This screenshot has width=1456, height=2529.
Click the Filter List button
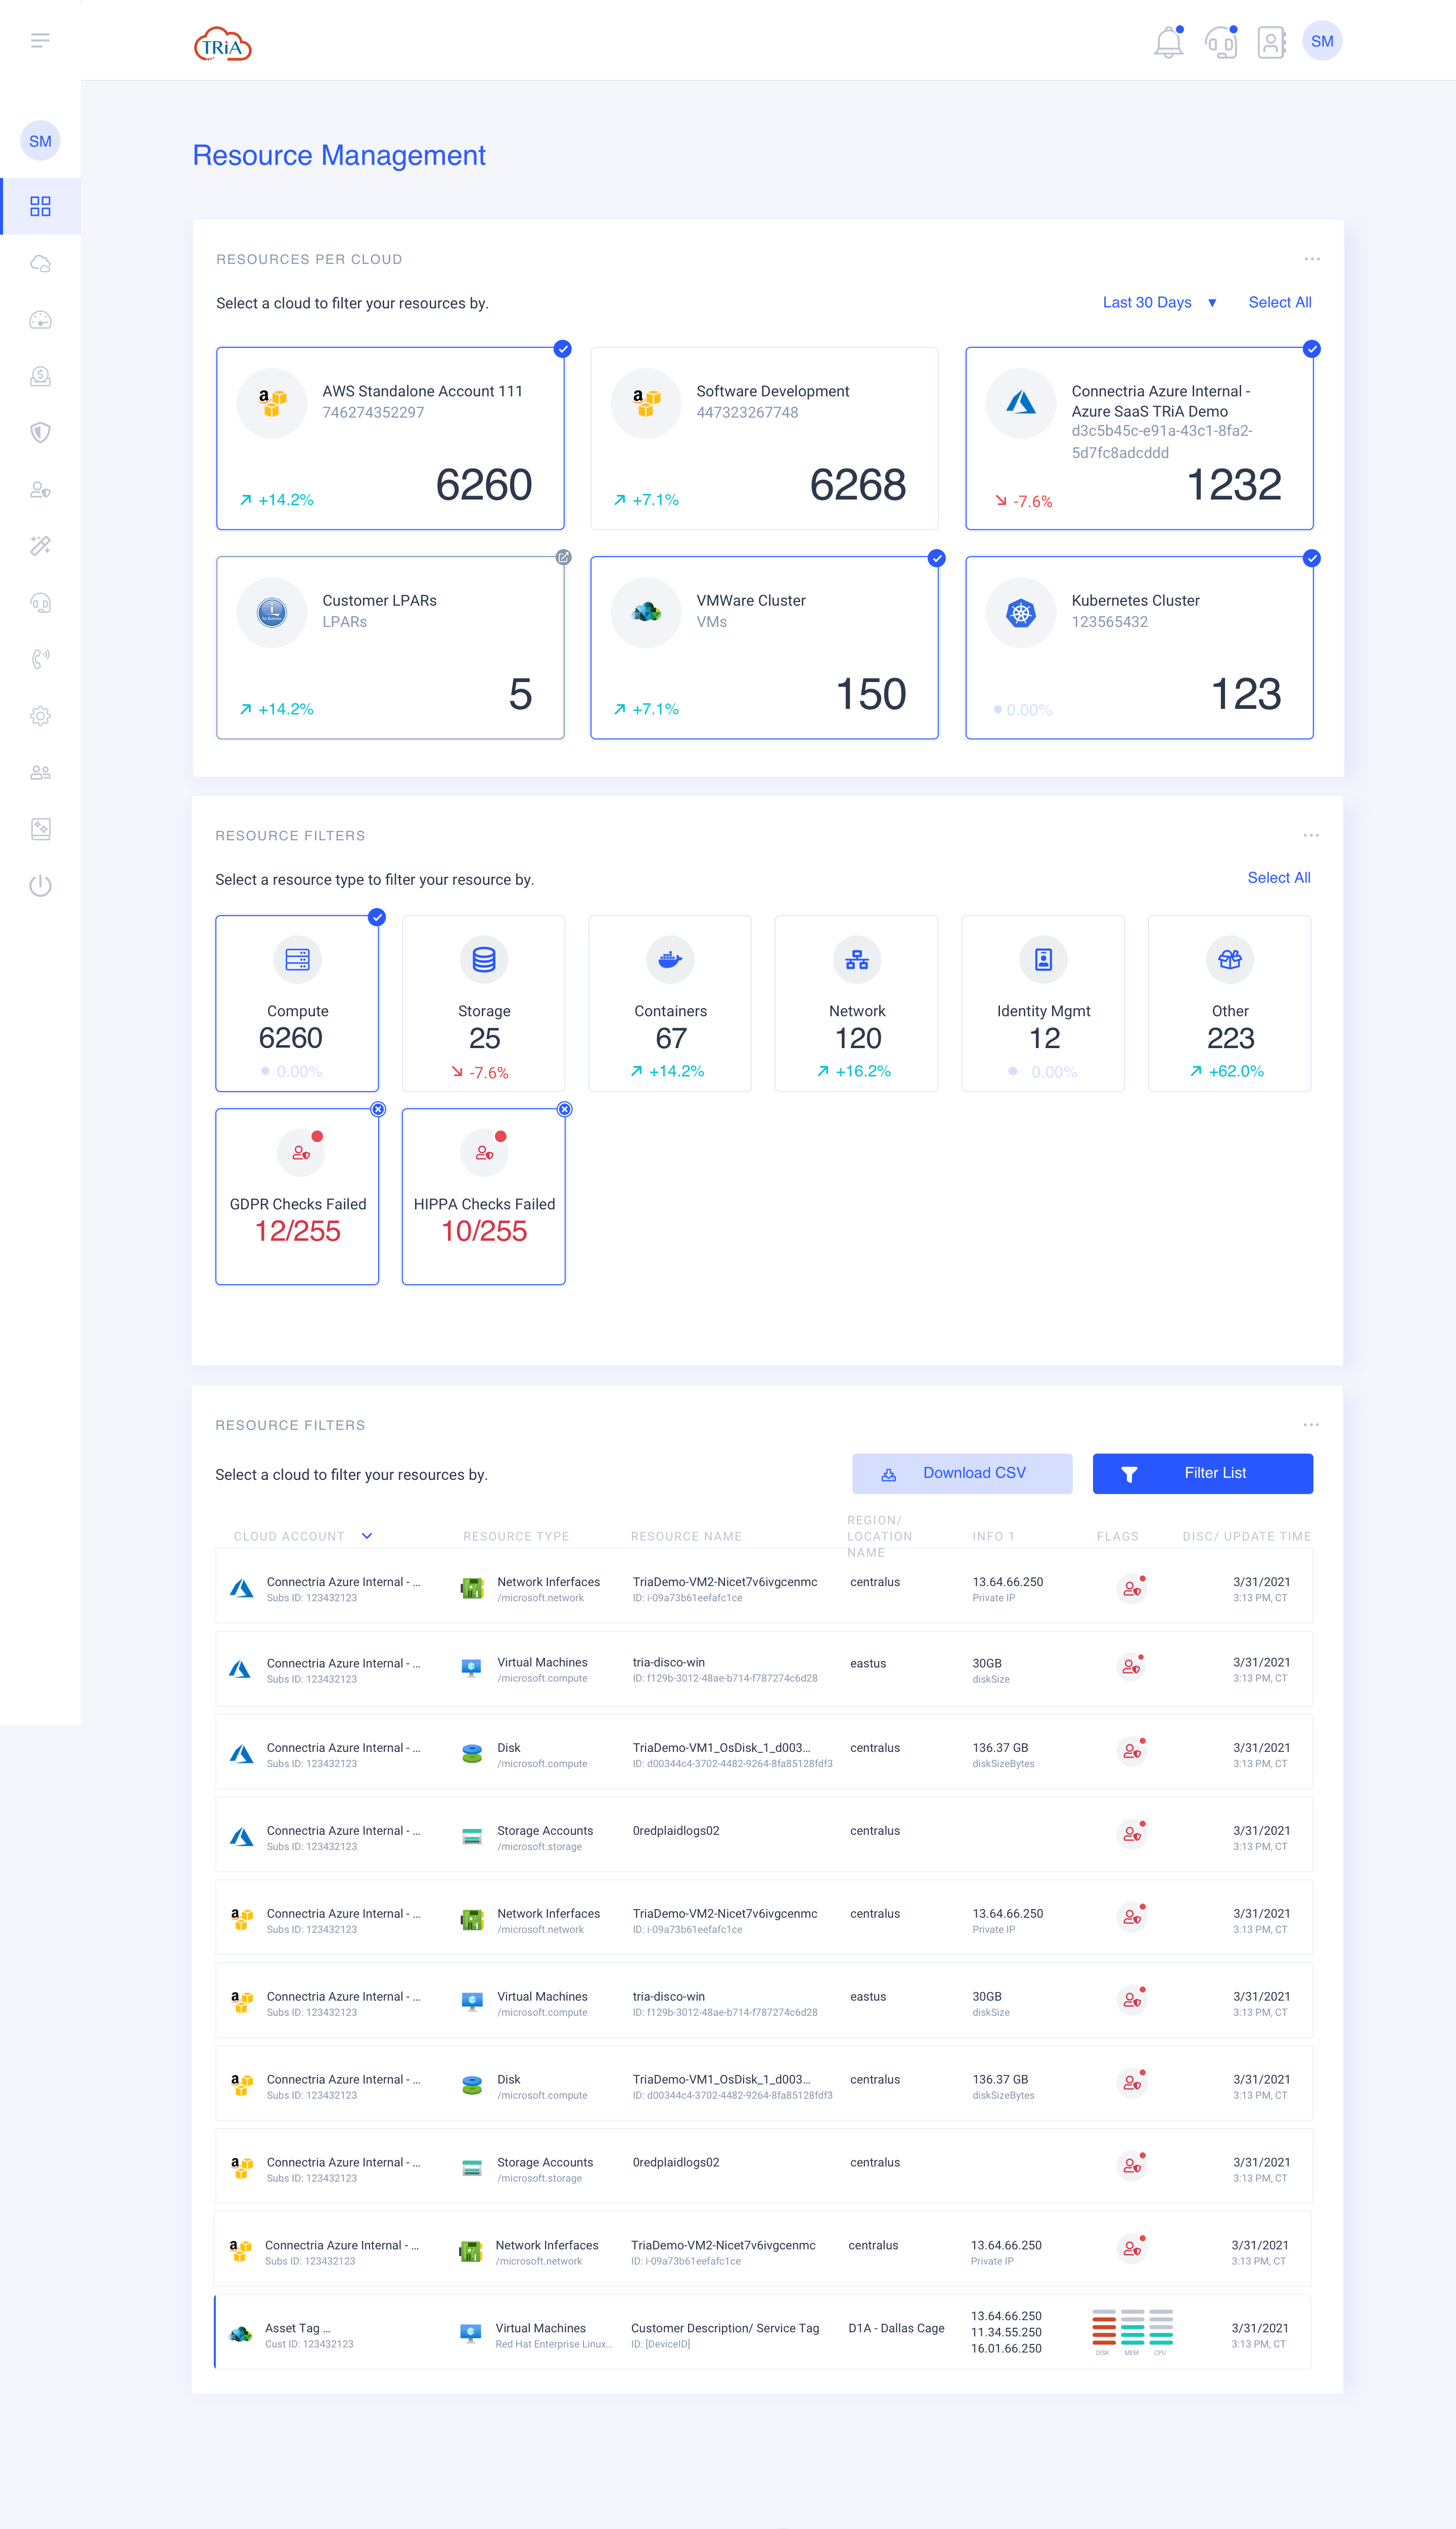click(x=1202, y=1474)
